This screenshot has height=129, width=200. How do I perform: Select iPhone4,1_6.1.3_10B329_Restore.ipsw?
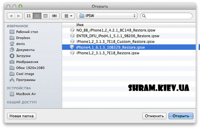click(x=129, y=47)
